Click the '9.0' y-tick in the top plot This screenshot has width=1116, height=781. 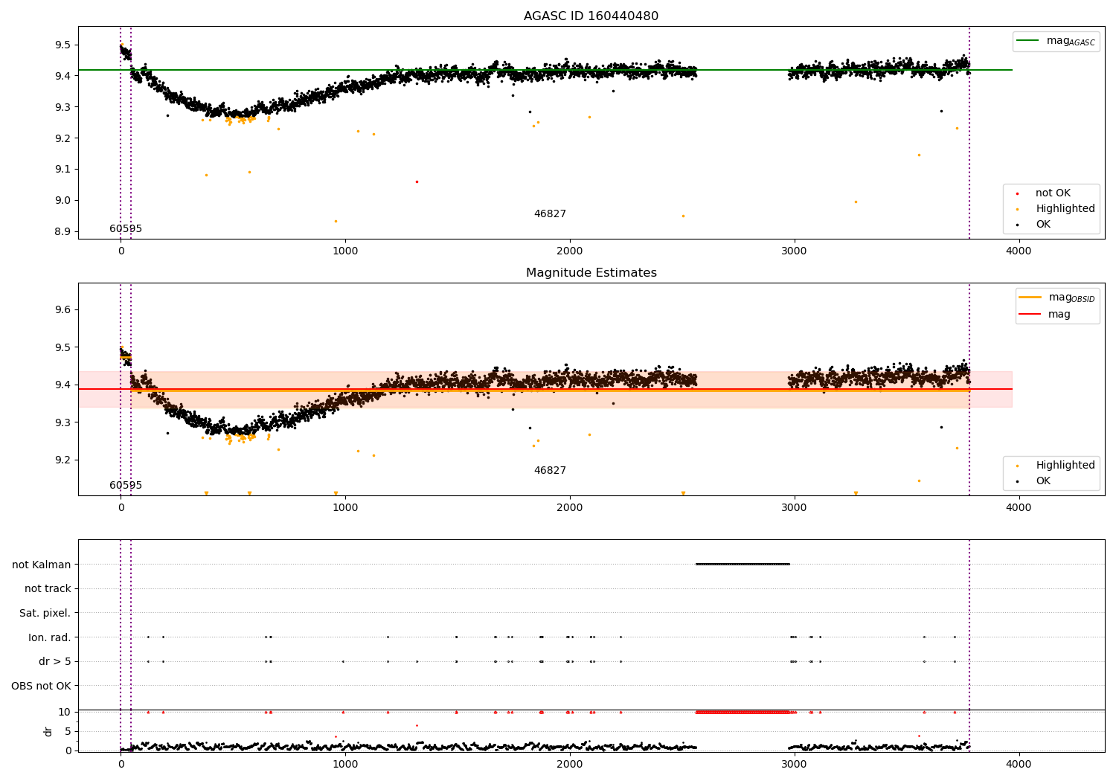click(62, 200)
